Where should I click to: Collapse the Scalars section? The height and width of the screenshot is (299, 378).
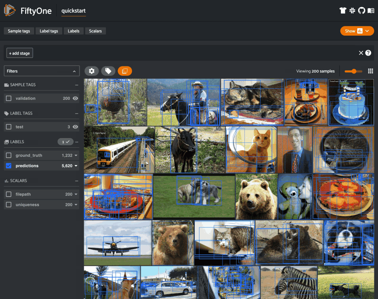pyautogui.click(x=77, y=181)
